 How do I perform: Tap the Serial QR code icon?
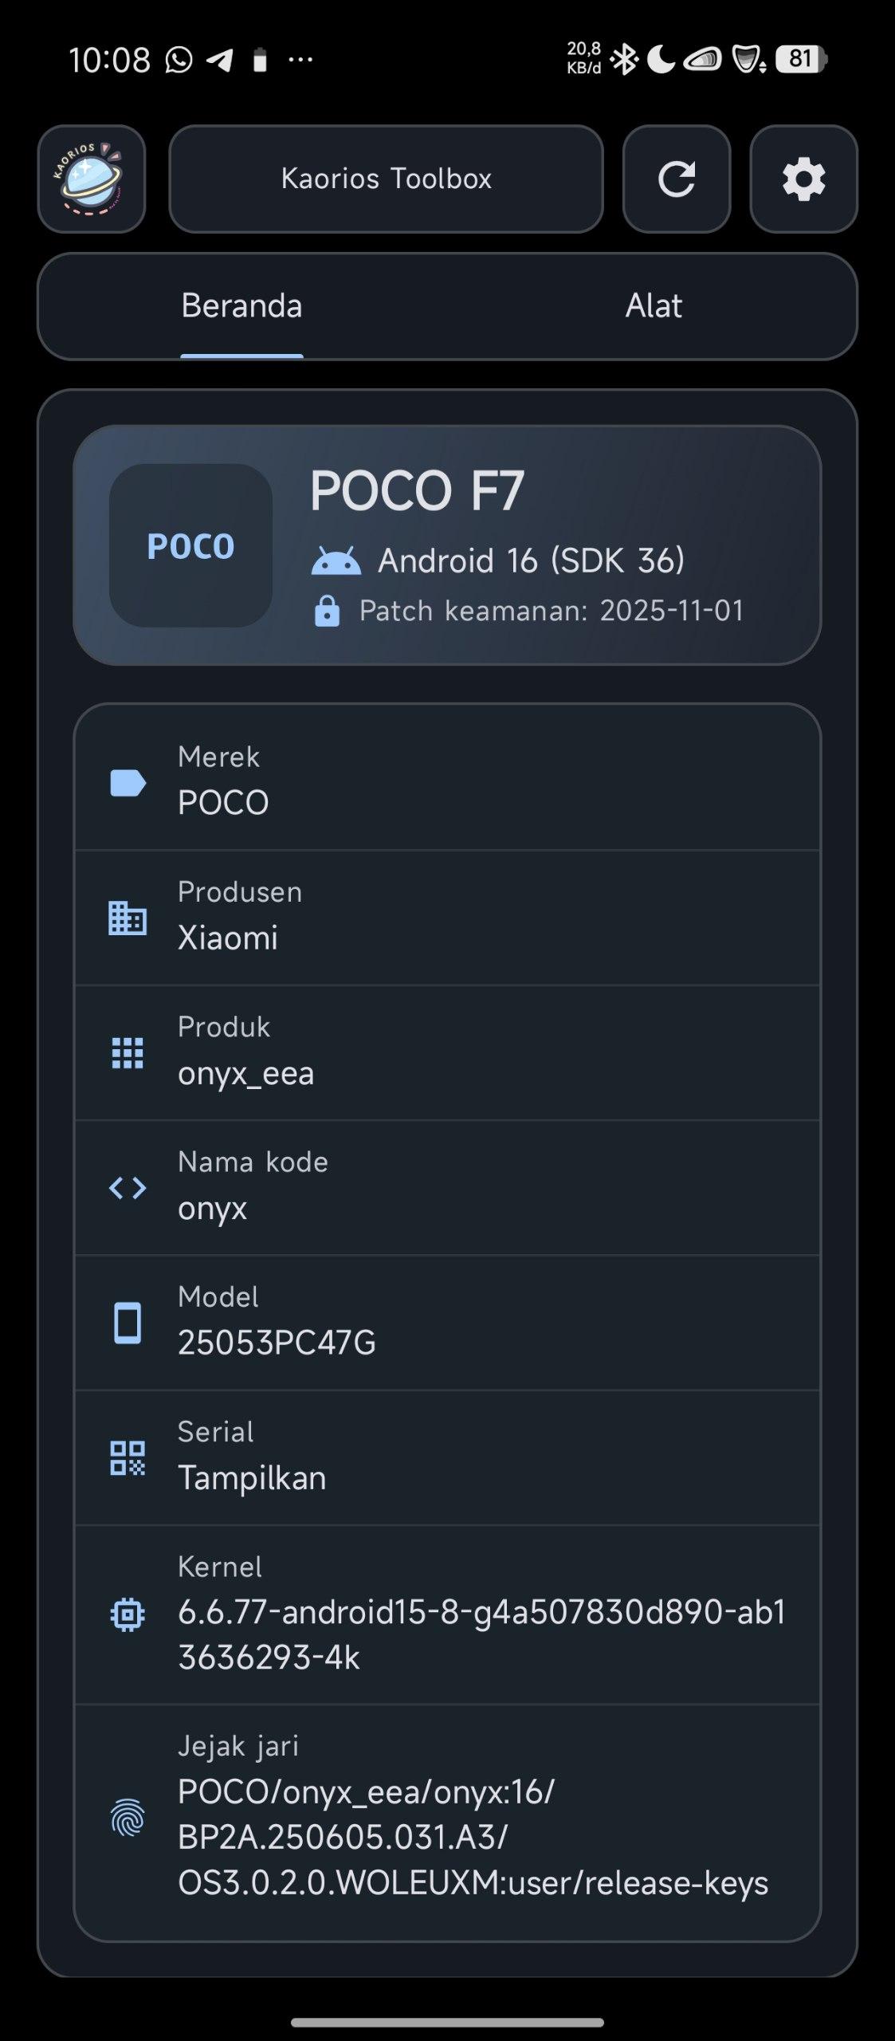click(128, 1458)
